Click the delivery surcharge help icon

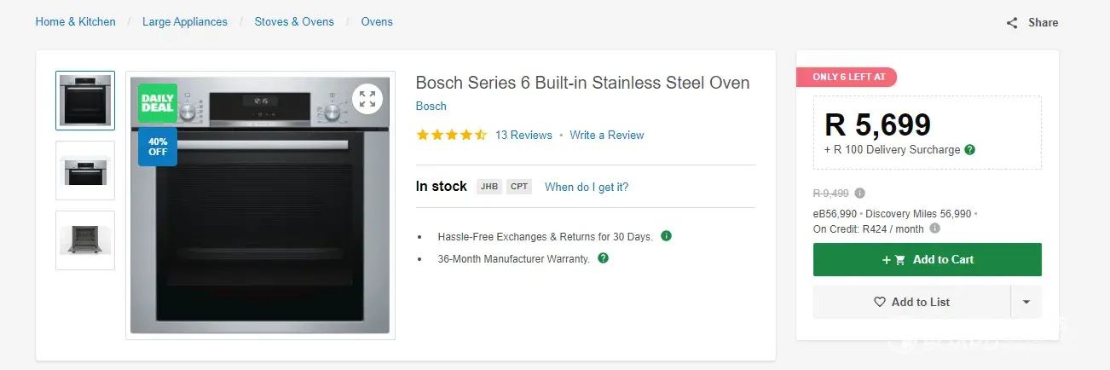point(969,149)
